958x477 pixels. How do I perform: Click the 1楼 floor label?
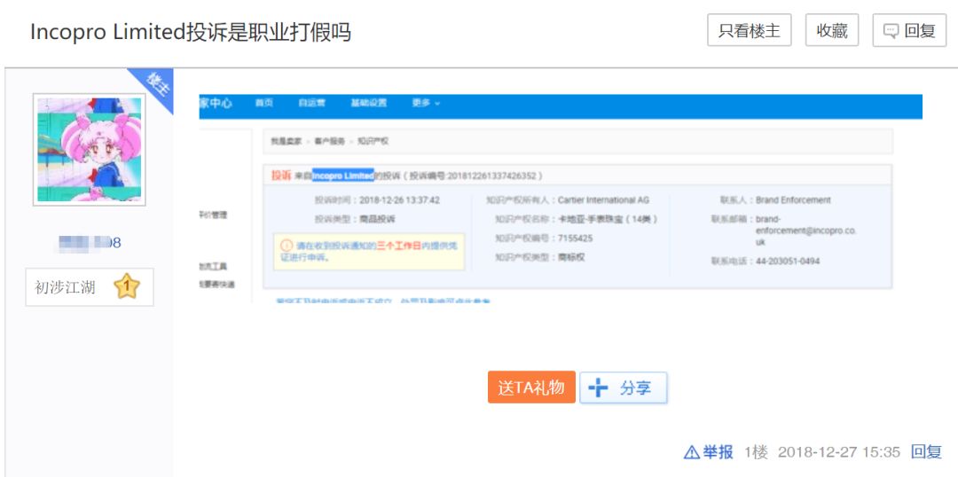click(756, 452)
